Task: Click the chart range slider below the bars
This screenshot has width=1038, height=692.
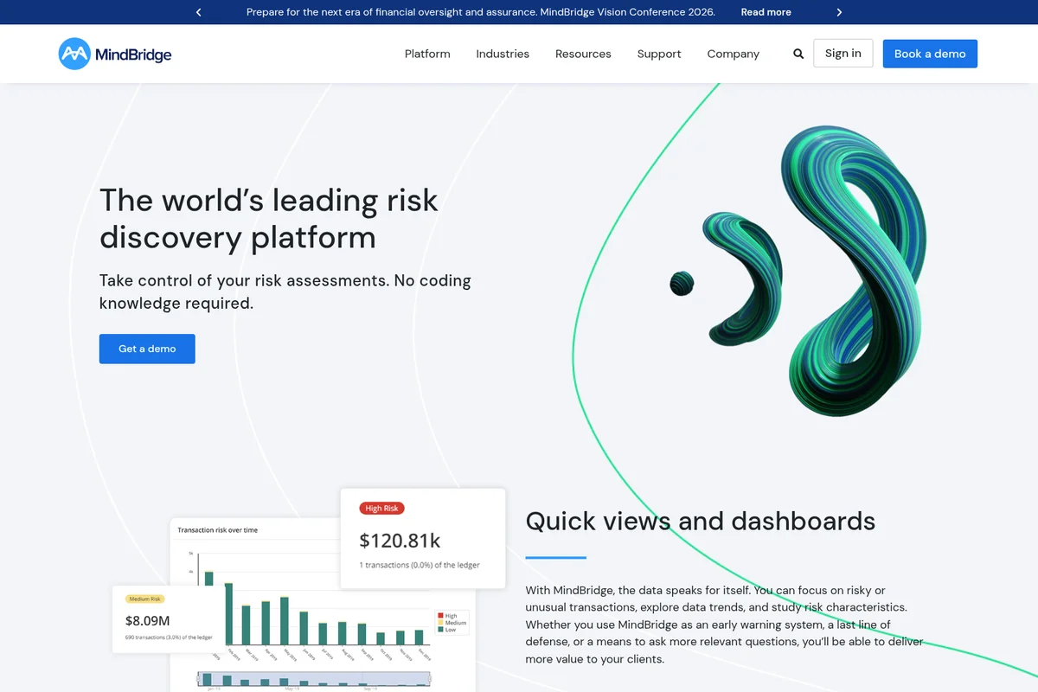Action: [x=314, y=680]
